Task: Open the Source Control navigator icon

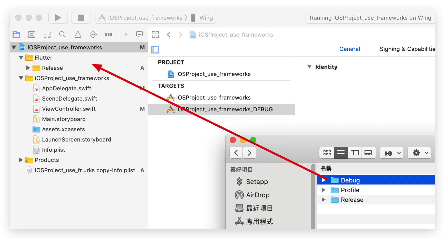Action: tap(32, 35)
